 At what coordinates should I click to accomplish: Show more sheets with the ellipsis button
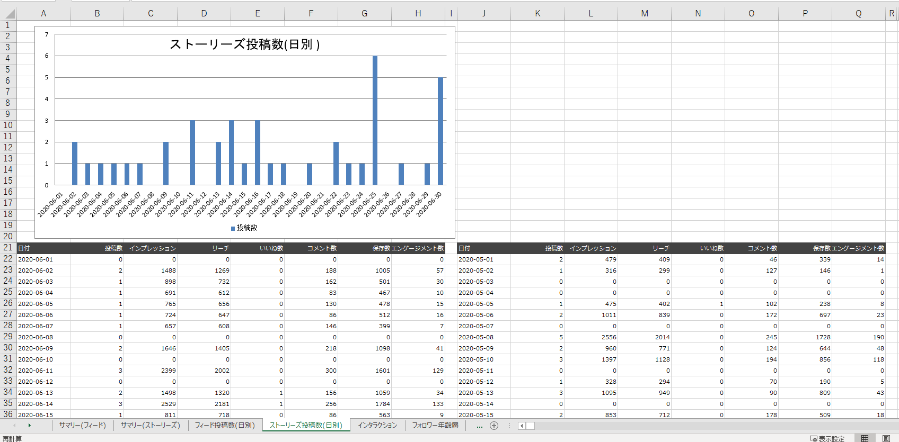[480, 426]
